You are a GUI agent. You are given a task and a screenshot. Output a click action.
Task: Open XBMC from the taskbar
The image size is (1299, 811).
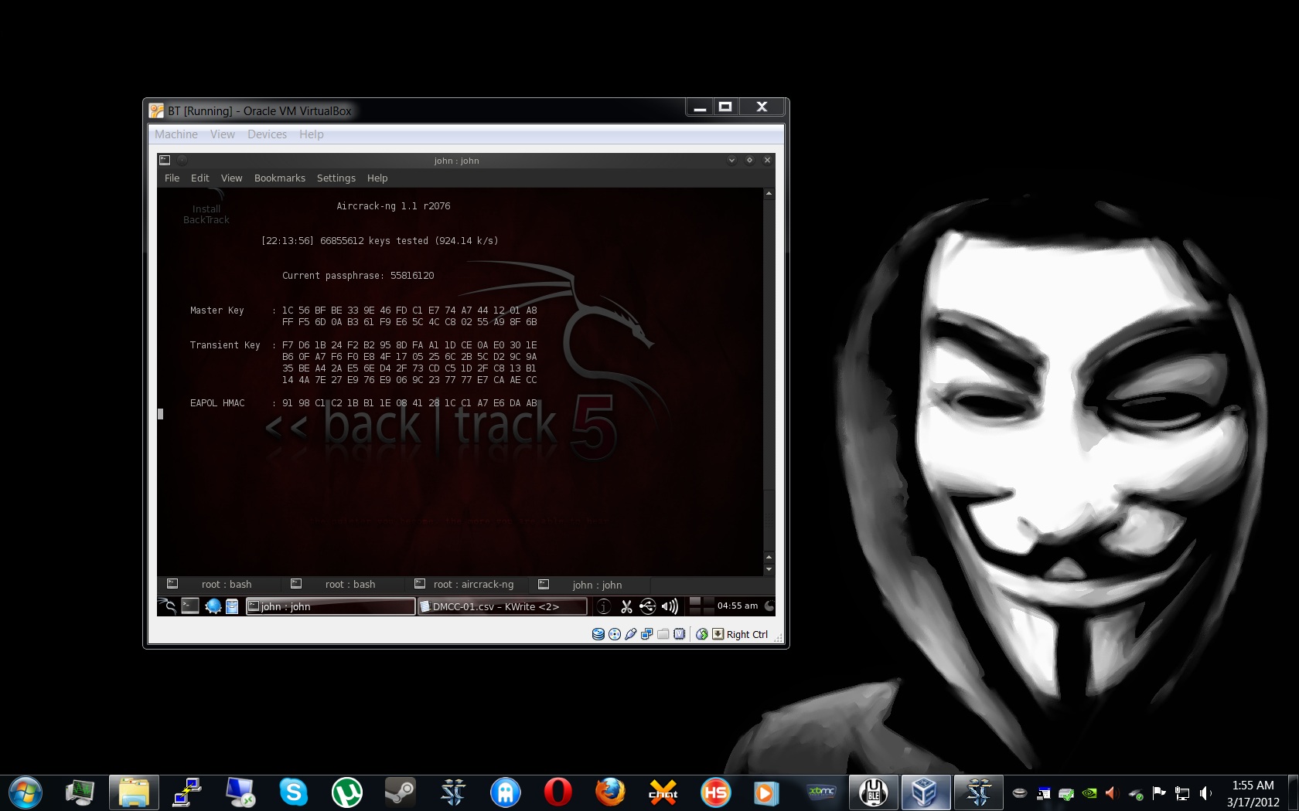821,792
